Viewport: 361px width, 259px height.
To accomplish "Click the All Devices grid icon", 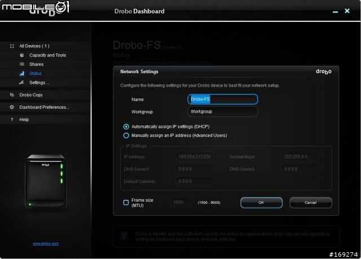I will 12,46.
